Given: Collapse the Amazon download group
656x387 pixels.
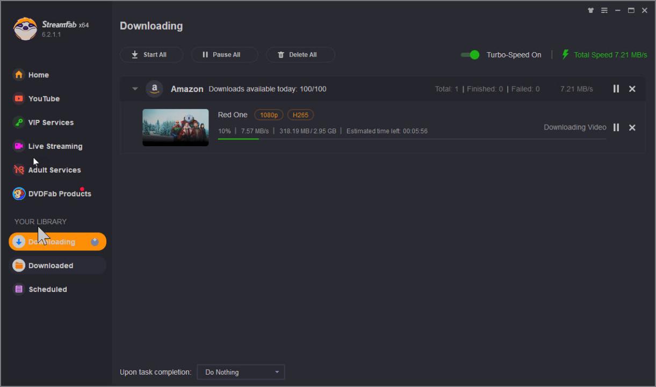Looking at the screenshot, I should pos(135,89).
